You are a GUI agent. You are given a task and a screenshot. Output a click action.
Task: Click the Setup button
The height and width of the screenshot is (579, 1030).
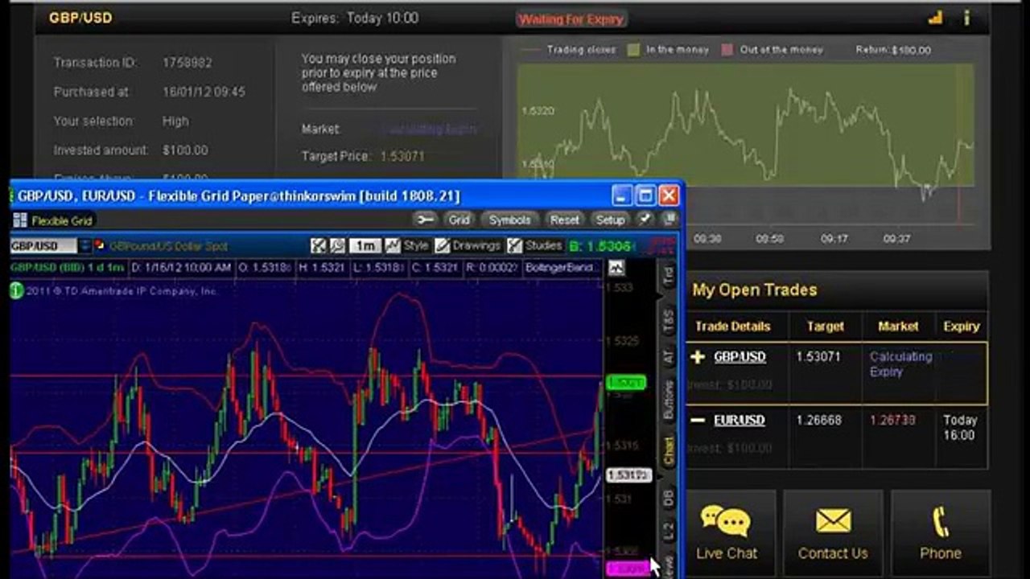[609, 220]
